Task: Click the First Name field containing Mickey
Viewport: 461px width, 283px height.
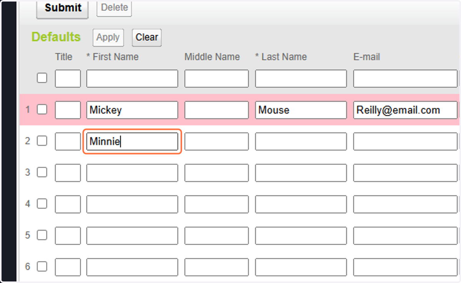Action: click(132, 110)
